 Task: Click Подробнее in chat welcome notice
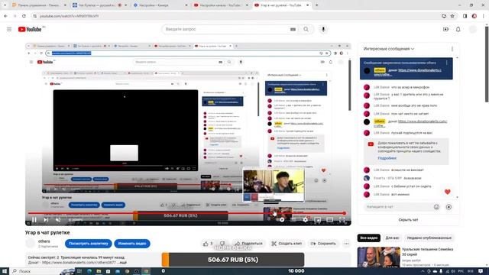tap(387, 158)
